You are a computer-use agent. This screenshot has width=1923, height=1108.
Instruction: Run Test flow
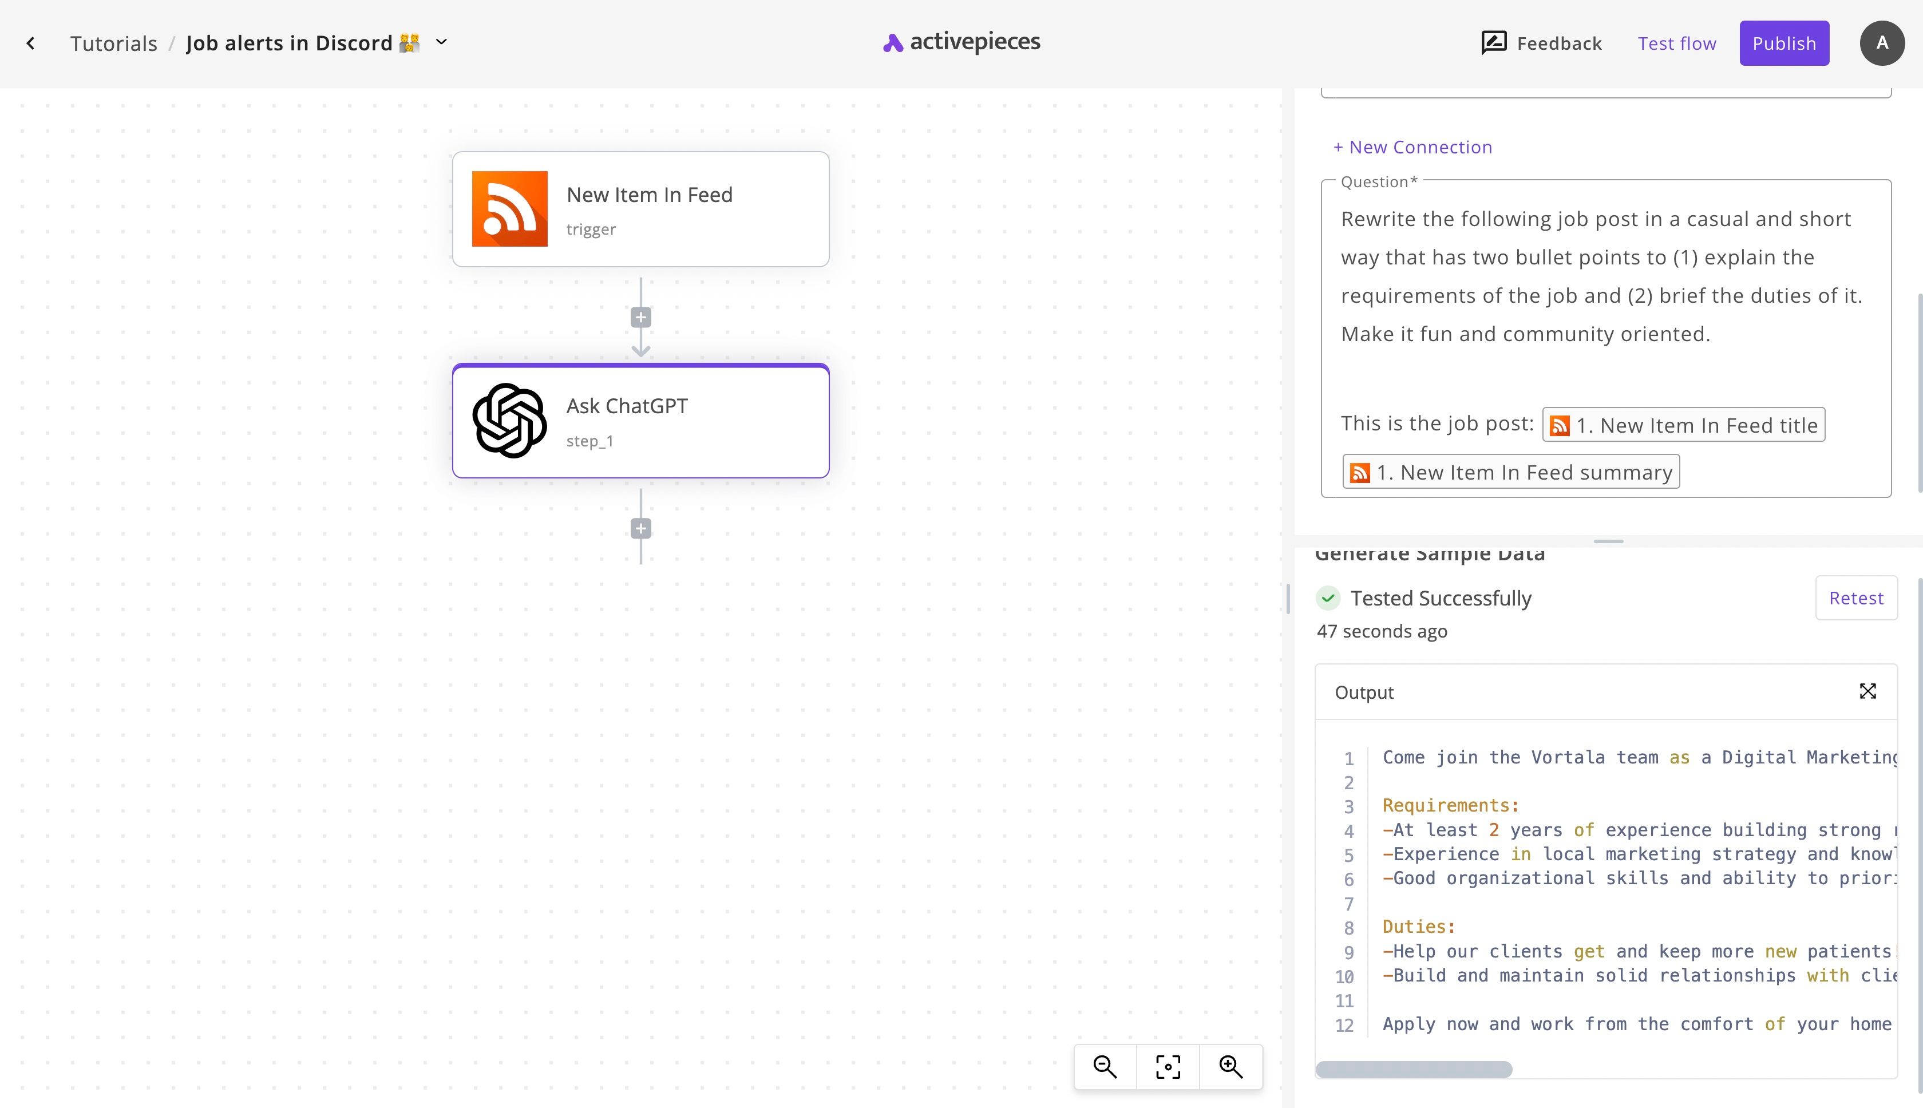point(1677,43)
